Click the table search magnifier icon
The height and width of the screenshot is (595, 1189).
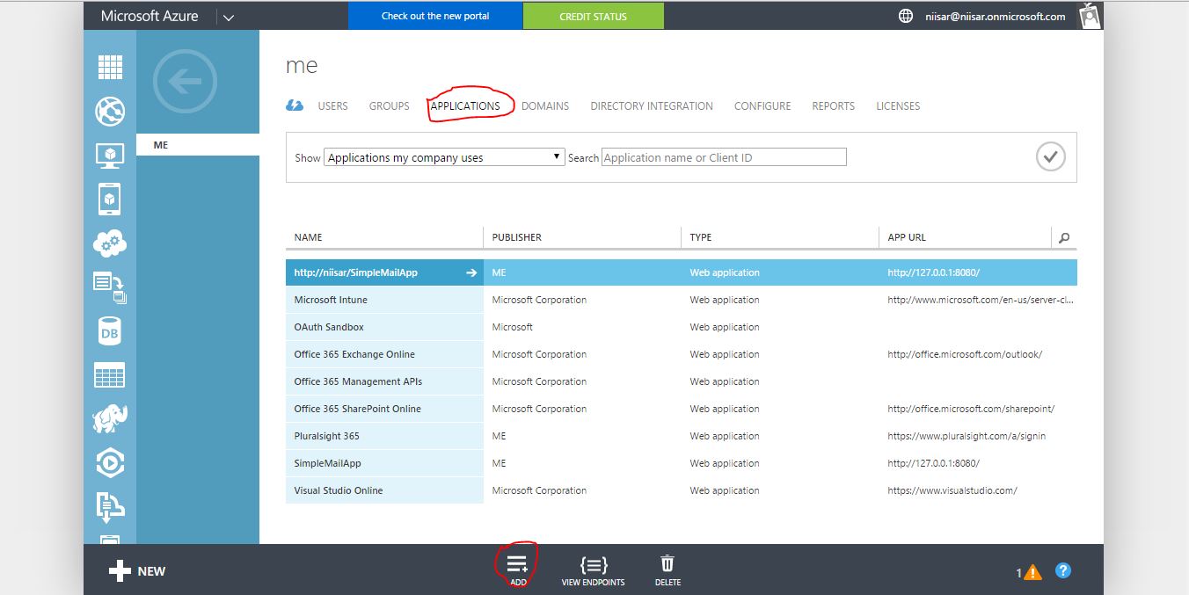[1064, 237]
